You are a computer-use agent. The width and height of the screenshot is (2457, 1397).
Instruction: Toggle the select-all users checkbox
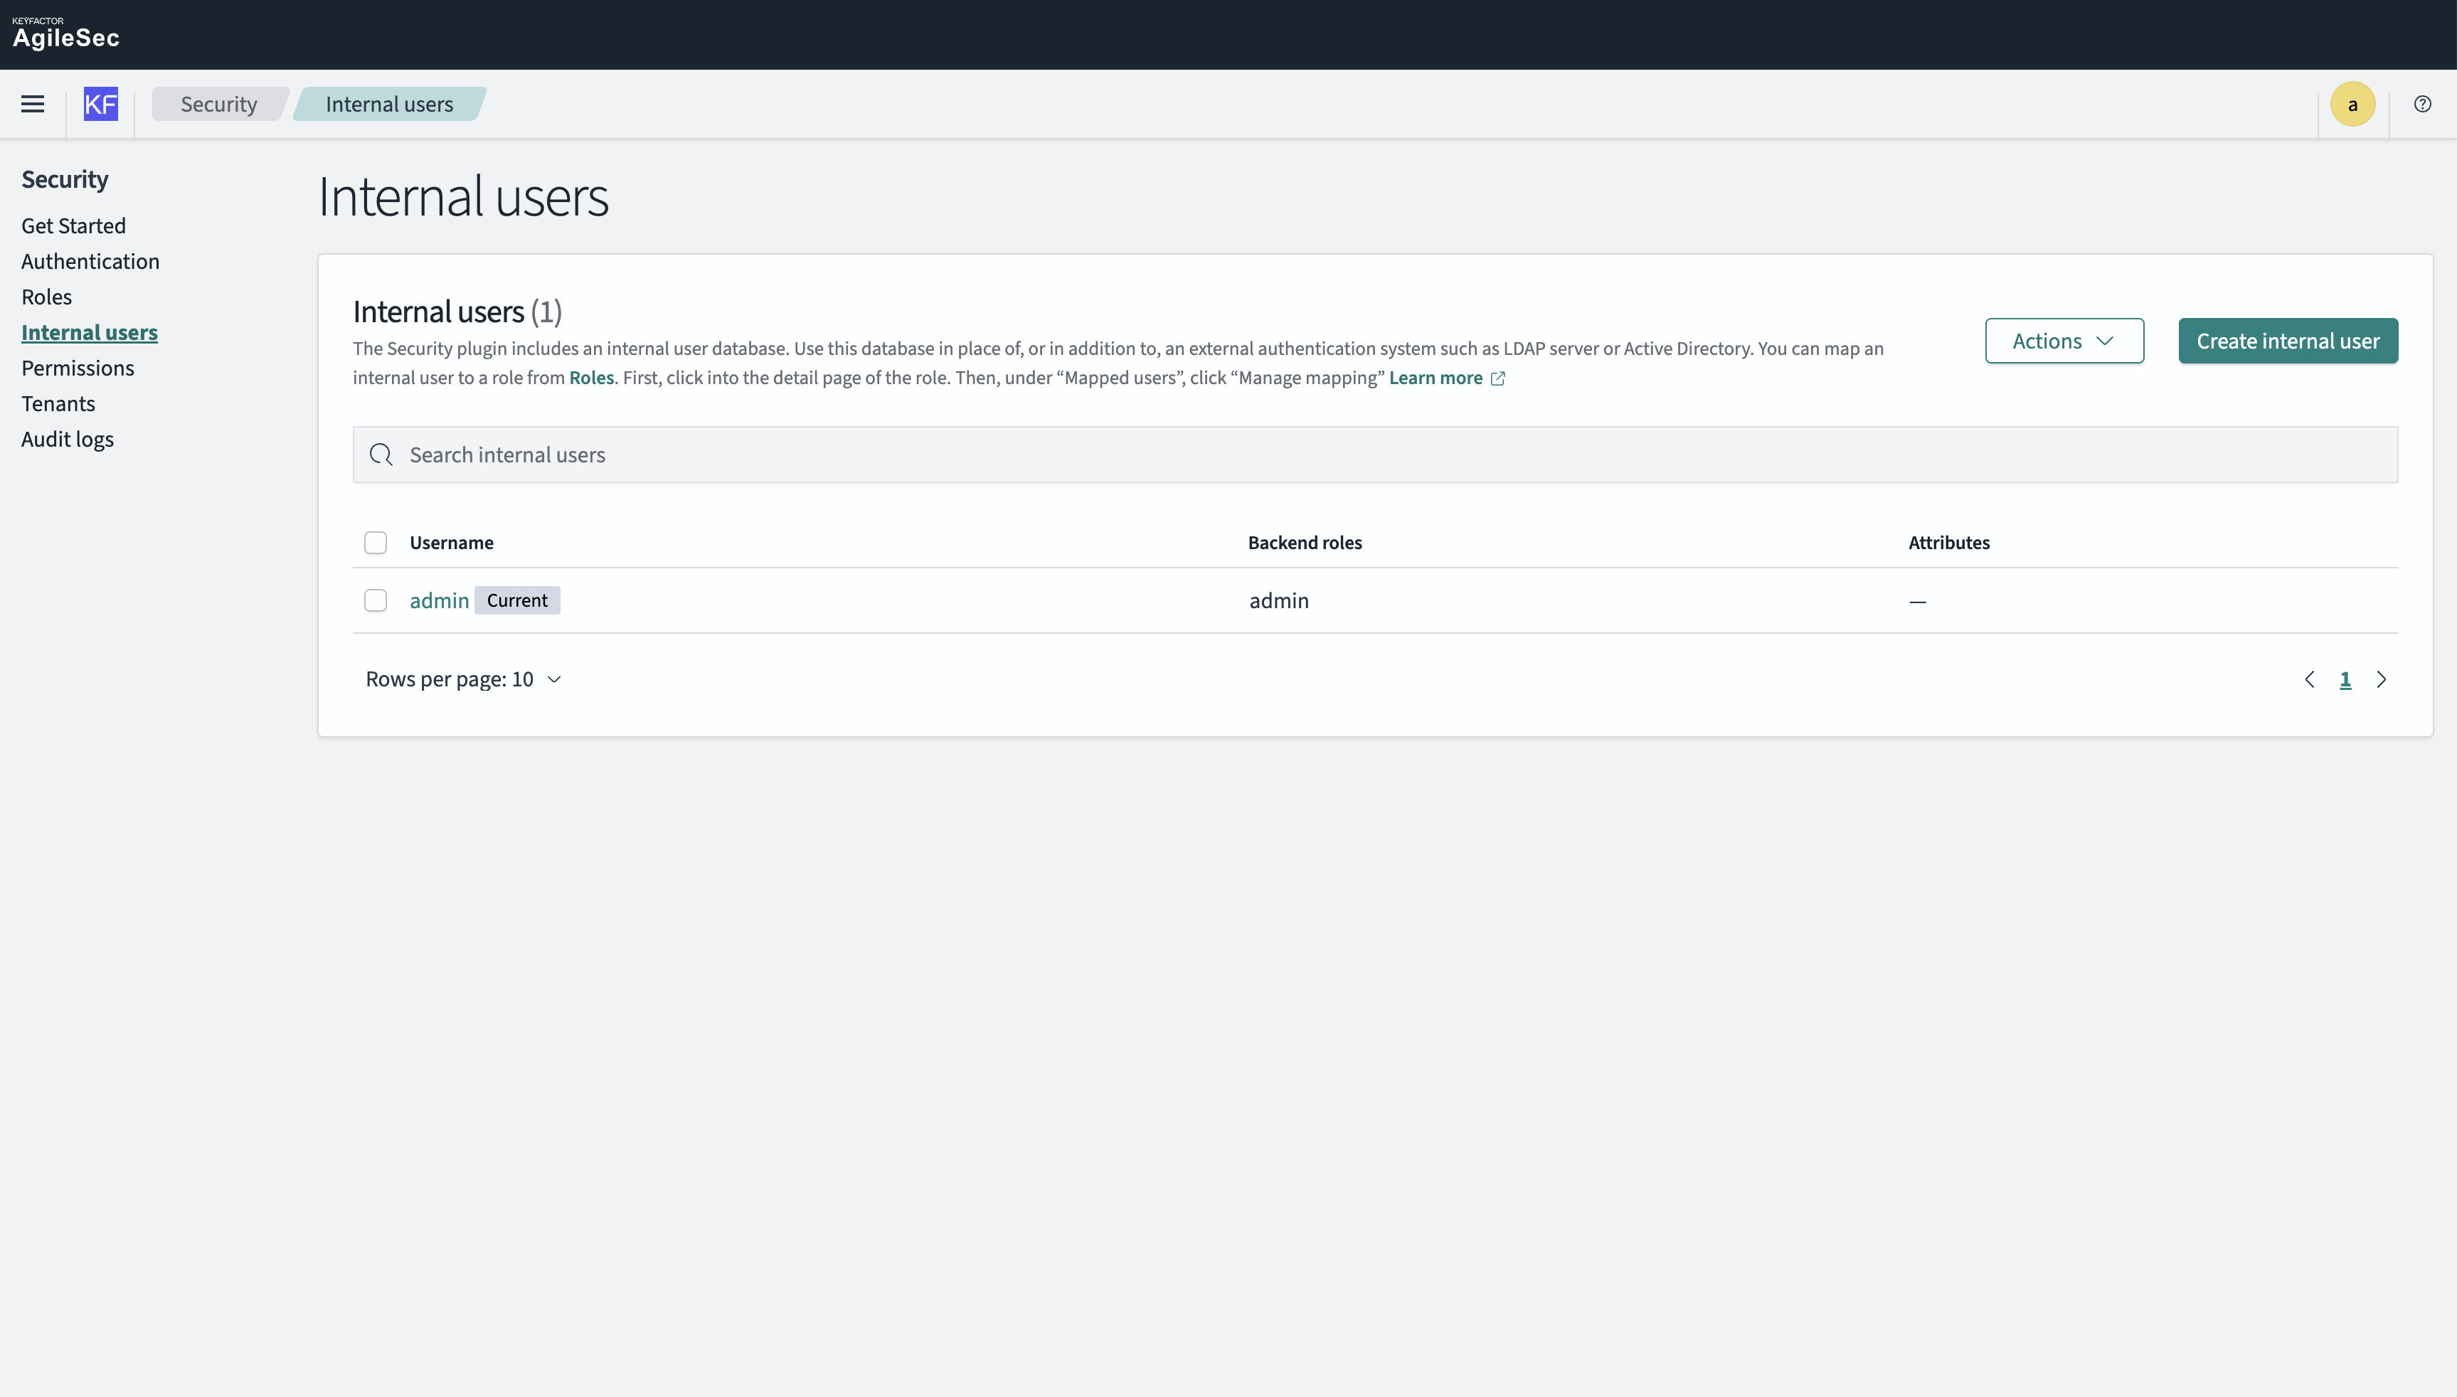(x=375, y=543)
